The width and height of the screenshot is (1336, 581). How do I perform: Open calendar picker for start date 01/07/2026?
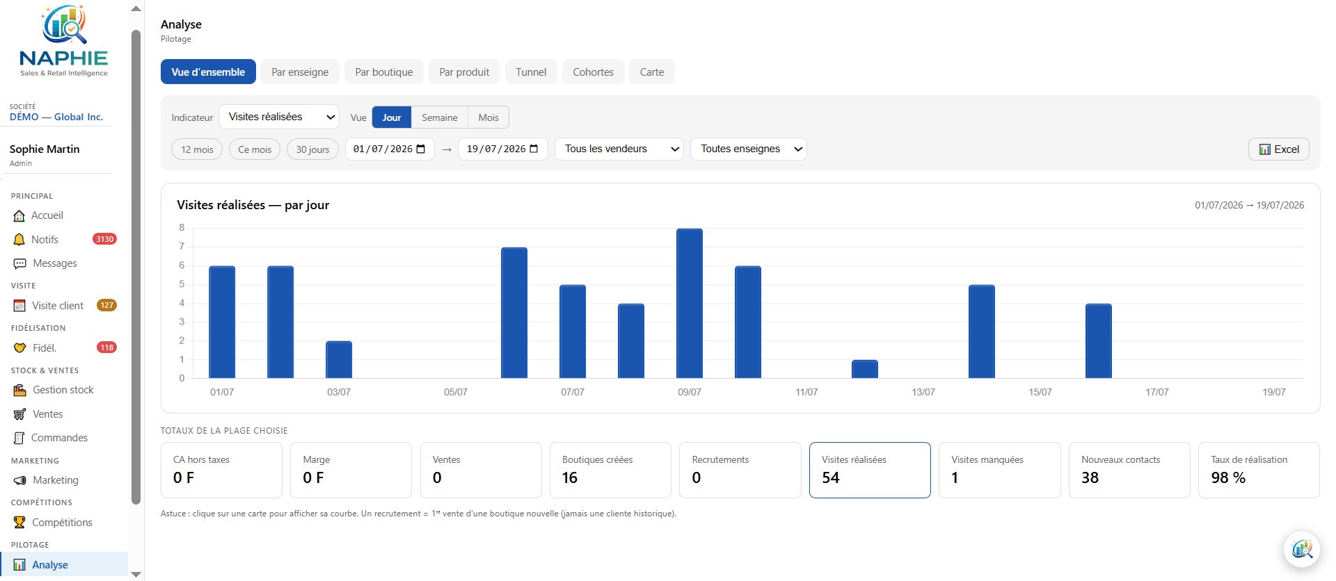point(420,149)
